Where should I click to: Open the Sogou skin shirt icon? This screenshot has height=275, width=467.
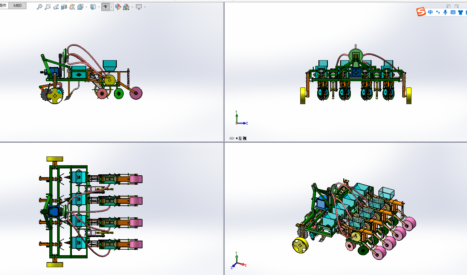coord(460,12)
